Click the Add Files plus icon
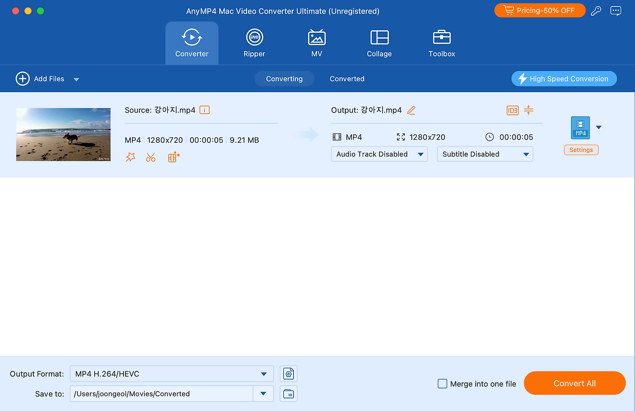This screenshot has width=635, height=411. (22, 79)
